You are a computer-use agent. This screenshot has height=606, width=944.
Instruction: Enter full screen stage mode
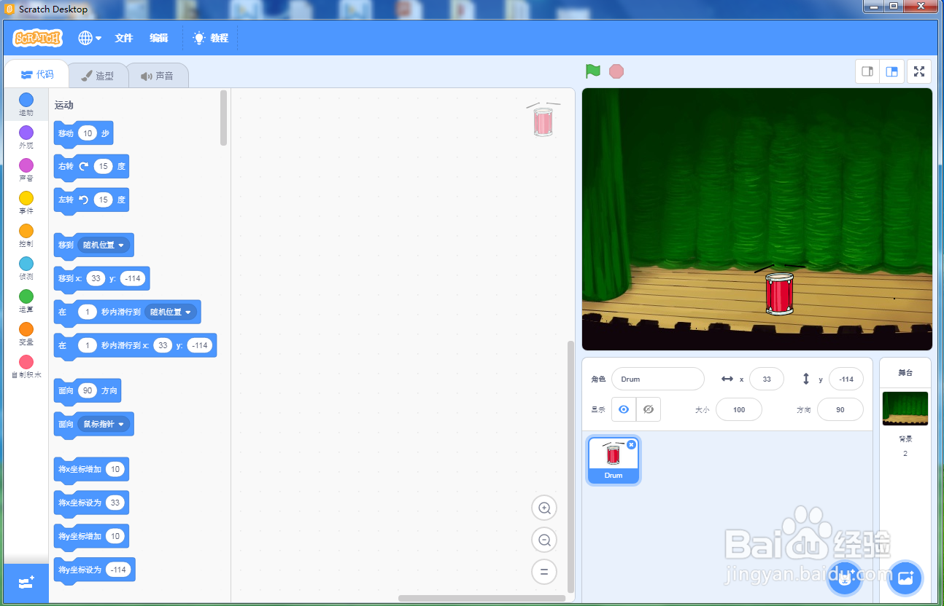coord(919,71)
